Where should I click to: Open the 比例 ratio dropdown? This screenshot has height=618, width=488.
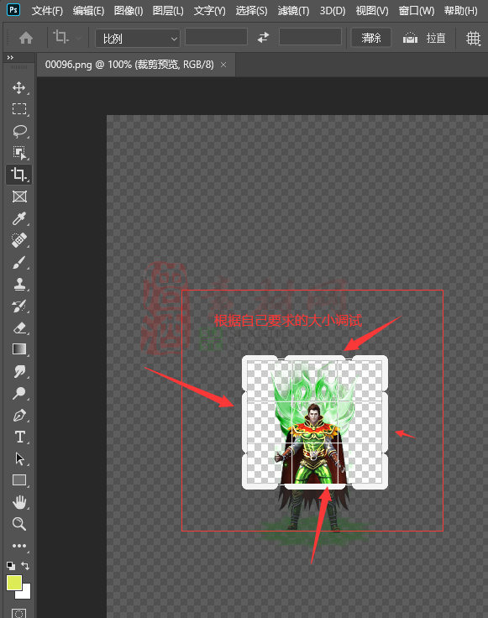coord(138,39)
